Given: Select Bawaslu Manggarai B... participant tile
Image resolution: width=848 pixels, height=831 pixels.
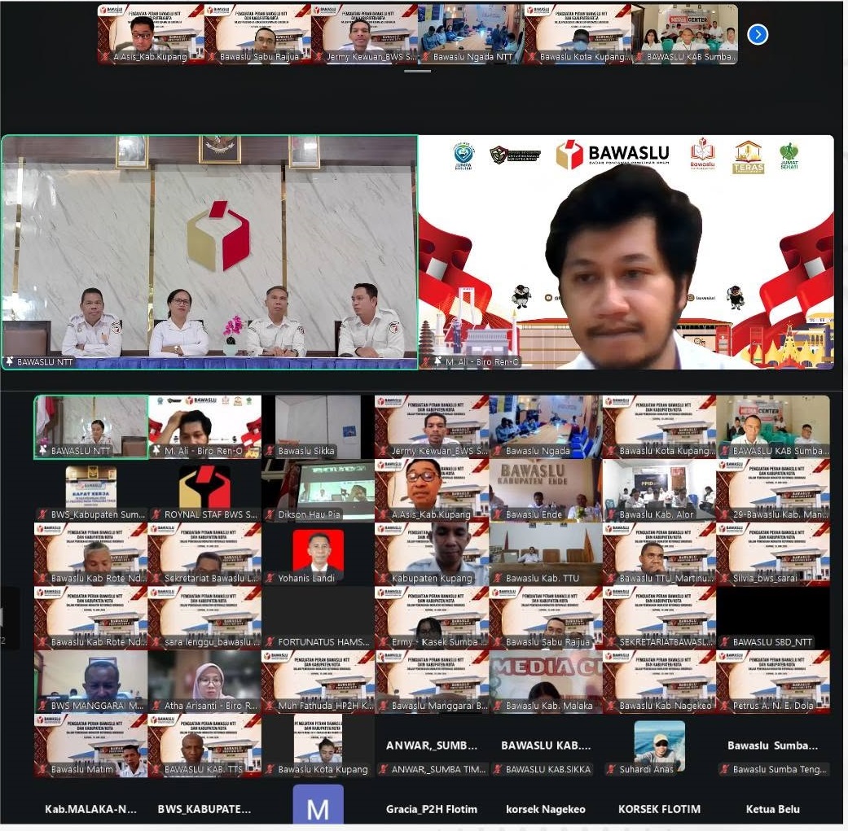Looking at the screenshot, I should 432,682.
